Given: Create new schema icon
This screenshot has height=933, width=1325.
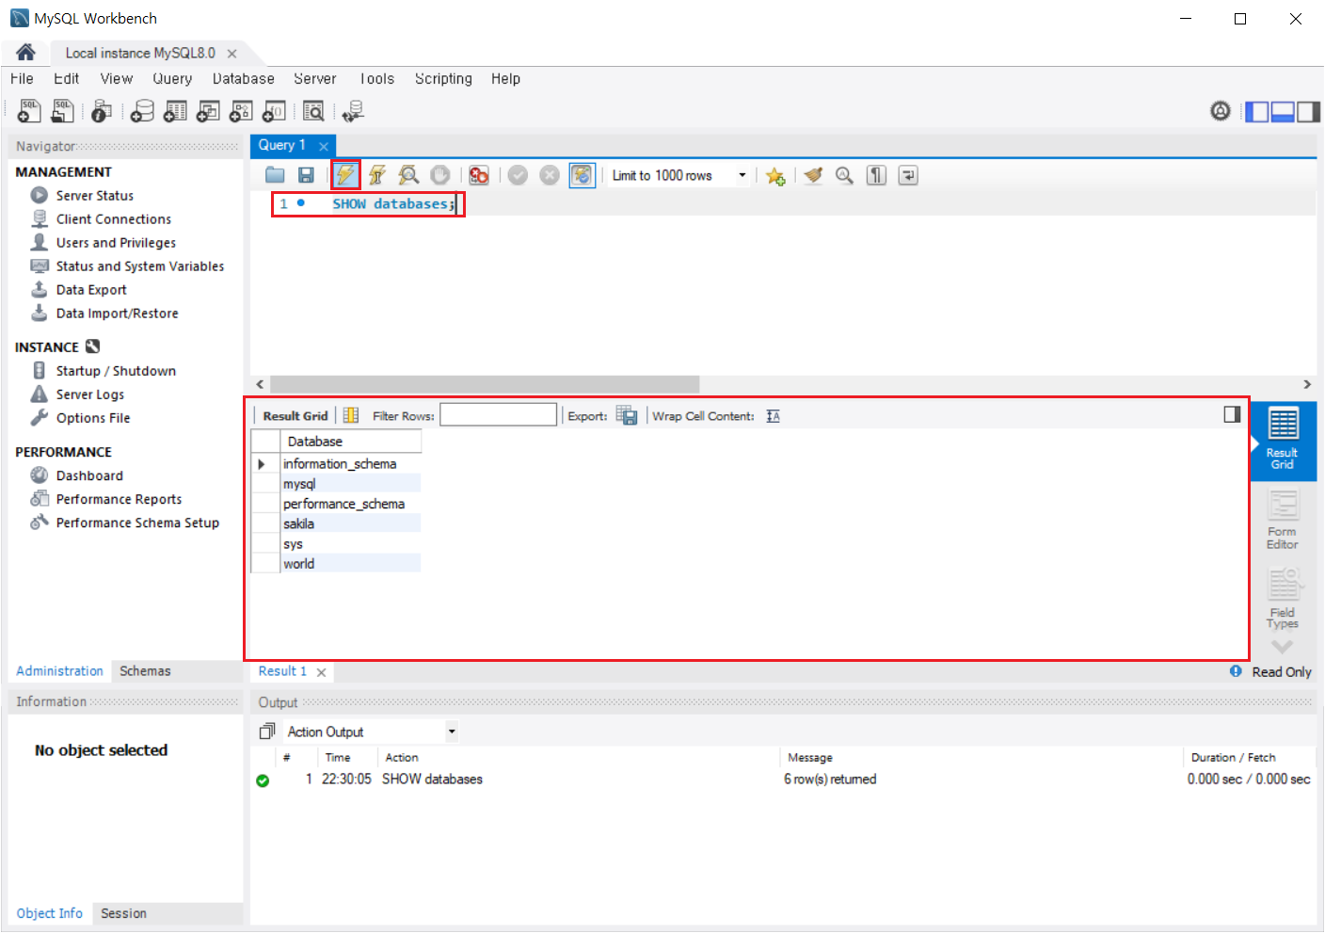Looking at the screenshot, I should click(142, 111).
